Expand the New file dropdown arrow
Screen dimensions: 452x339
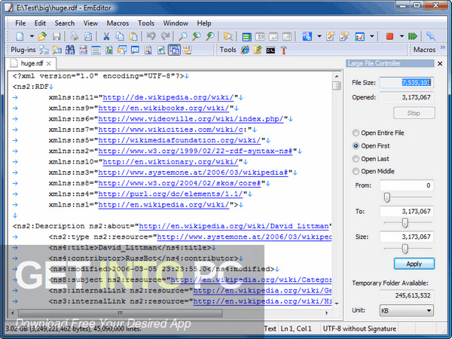pyautogui.click(x=32, y=37)
